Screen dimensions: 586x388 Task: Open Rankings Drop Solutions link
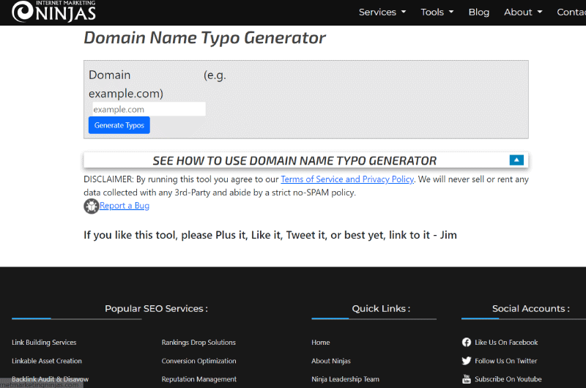click(x=199, y=343)
